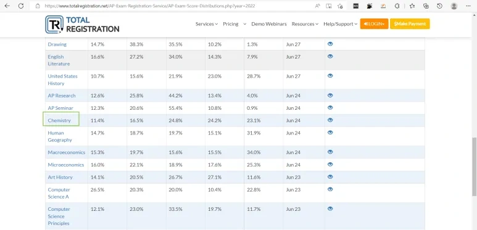477x230 pixels.
Task: Add this page to favorites
Action: click(340, 6)
